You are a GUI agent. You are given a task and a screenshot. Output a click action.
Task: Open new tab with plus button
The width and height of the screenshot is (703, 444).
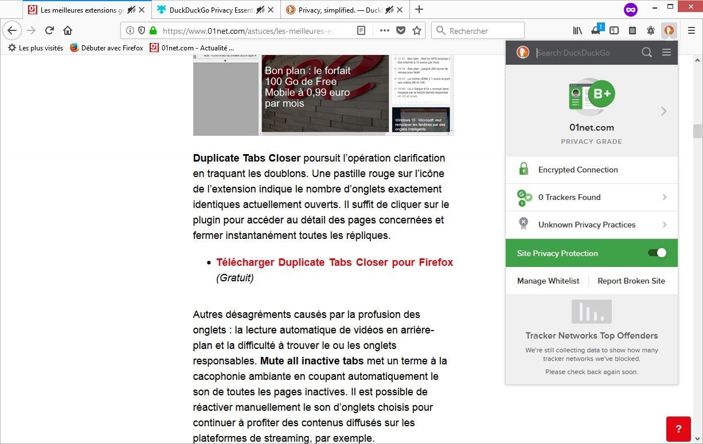tap(419, 9)
